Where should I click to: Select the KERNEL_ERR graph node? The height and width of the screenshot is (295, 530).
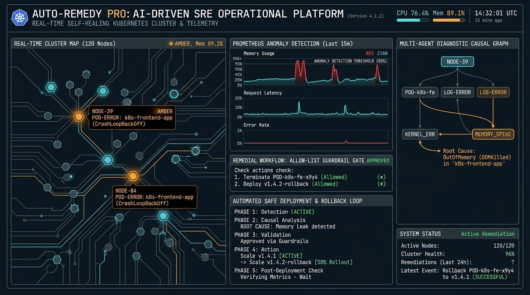coord(419,134)
